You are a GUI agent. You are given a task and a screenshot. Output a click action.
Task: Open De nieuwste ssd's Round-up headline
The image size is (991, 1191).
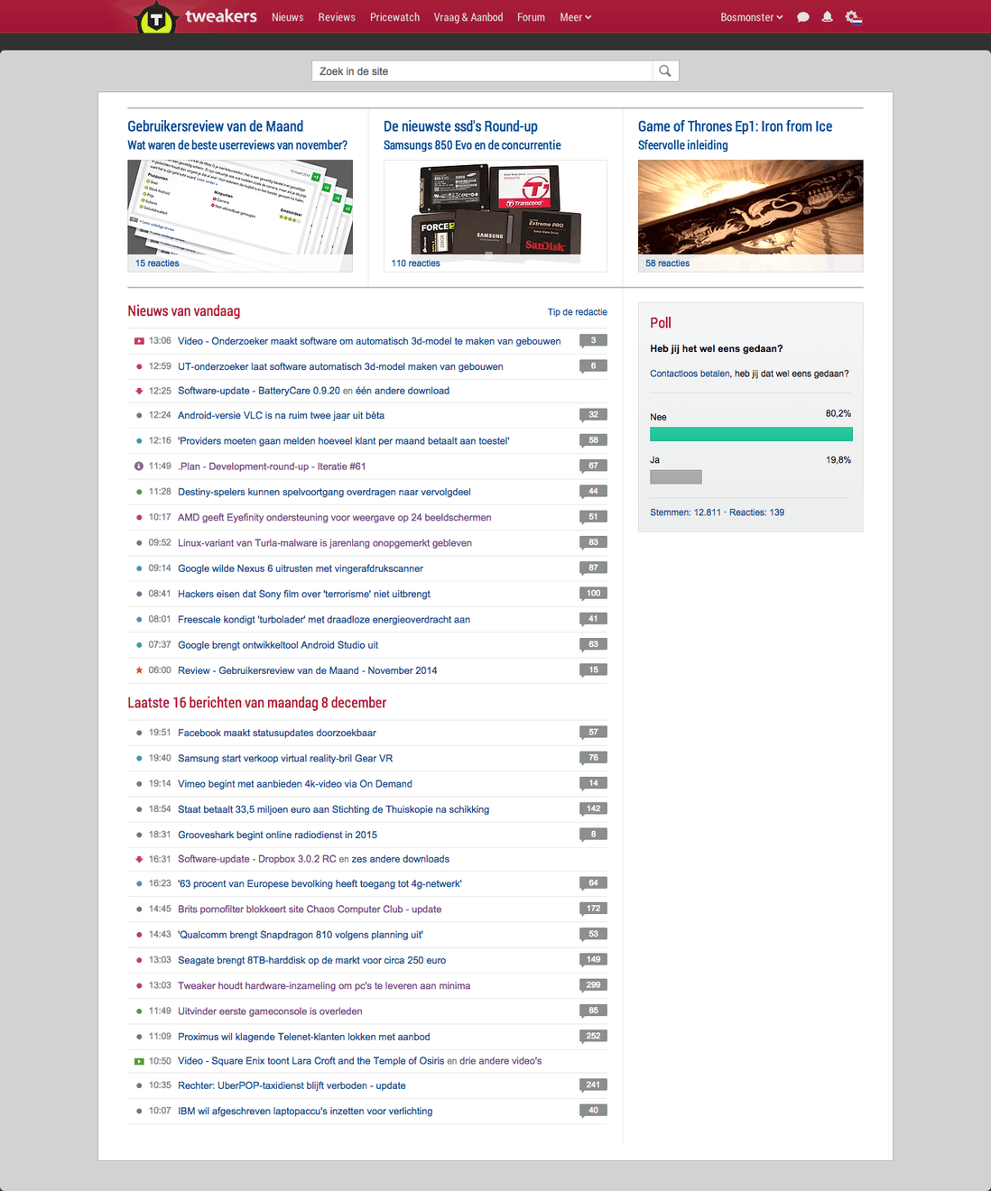point(460,126)
